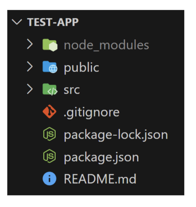
Task: Click the green src folder code icon
Action: point(50,90)
